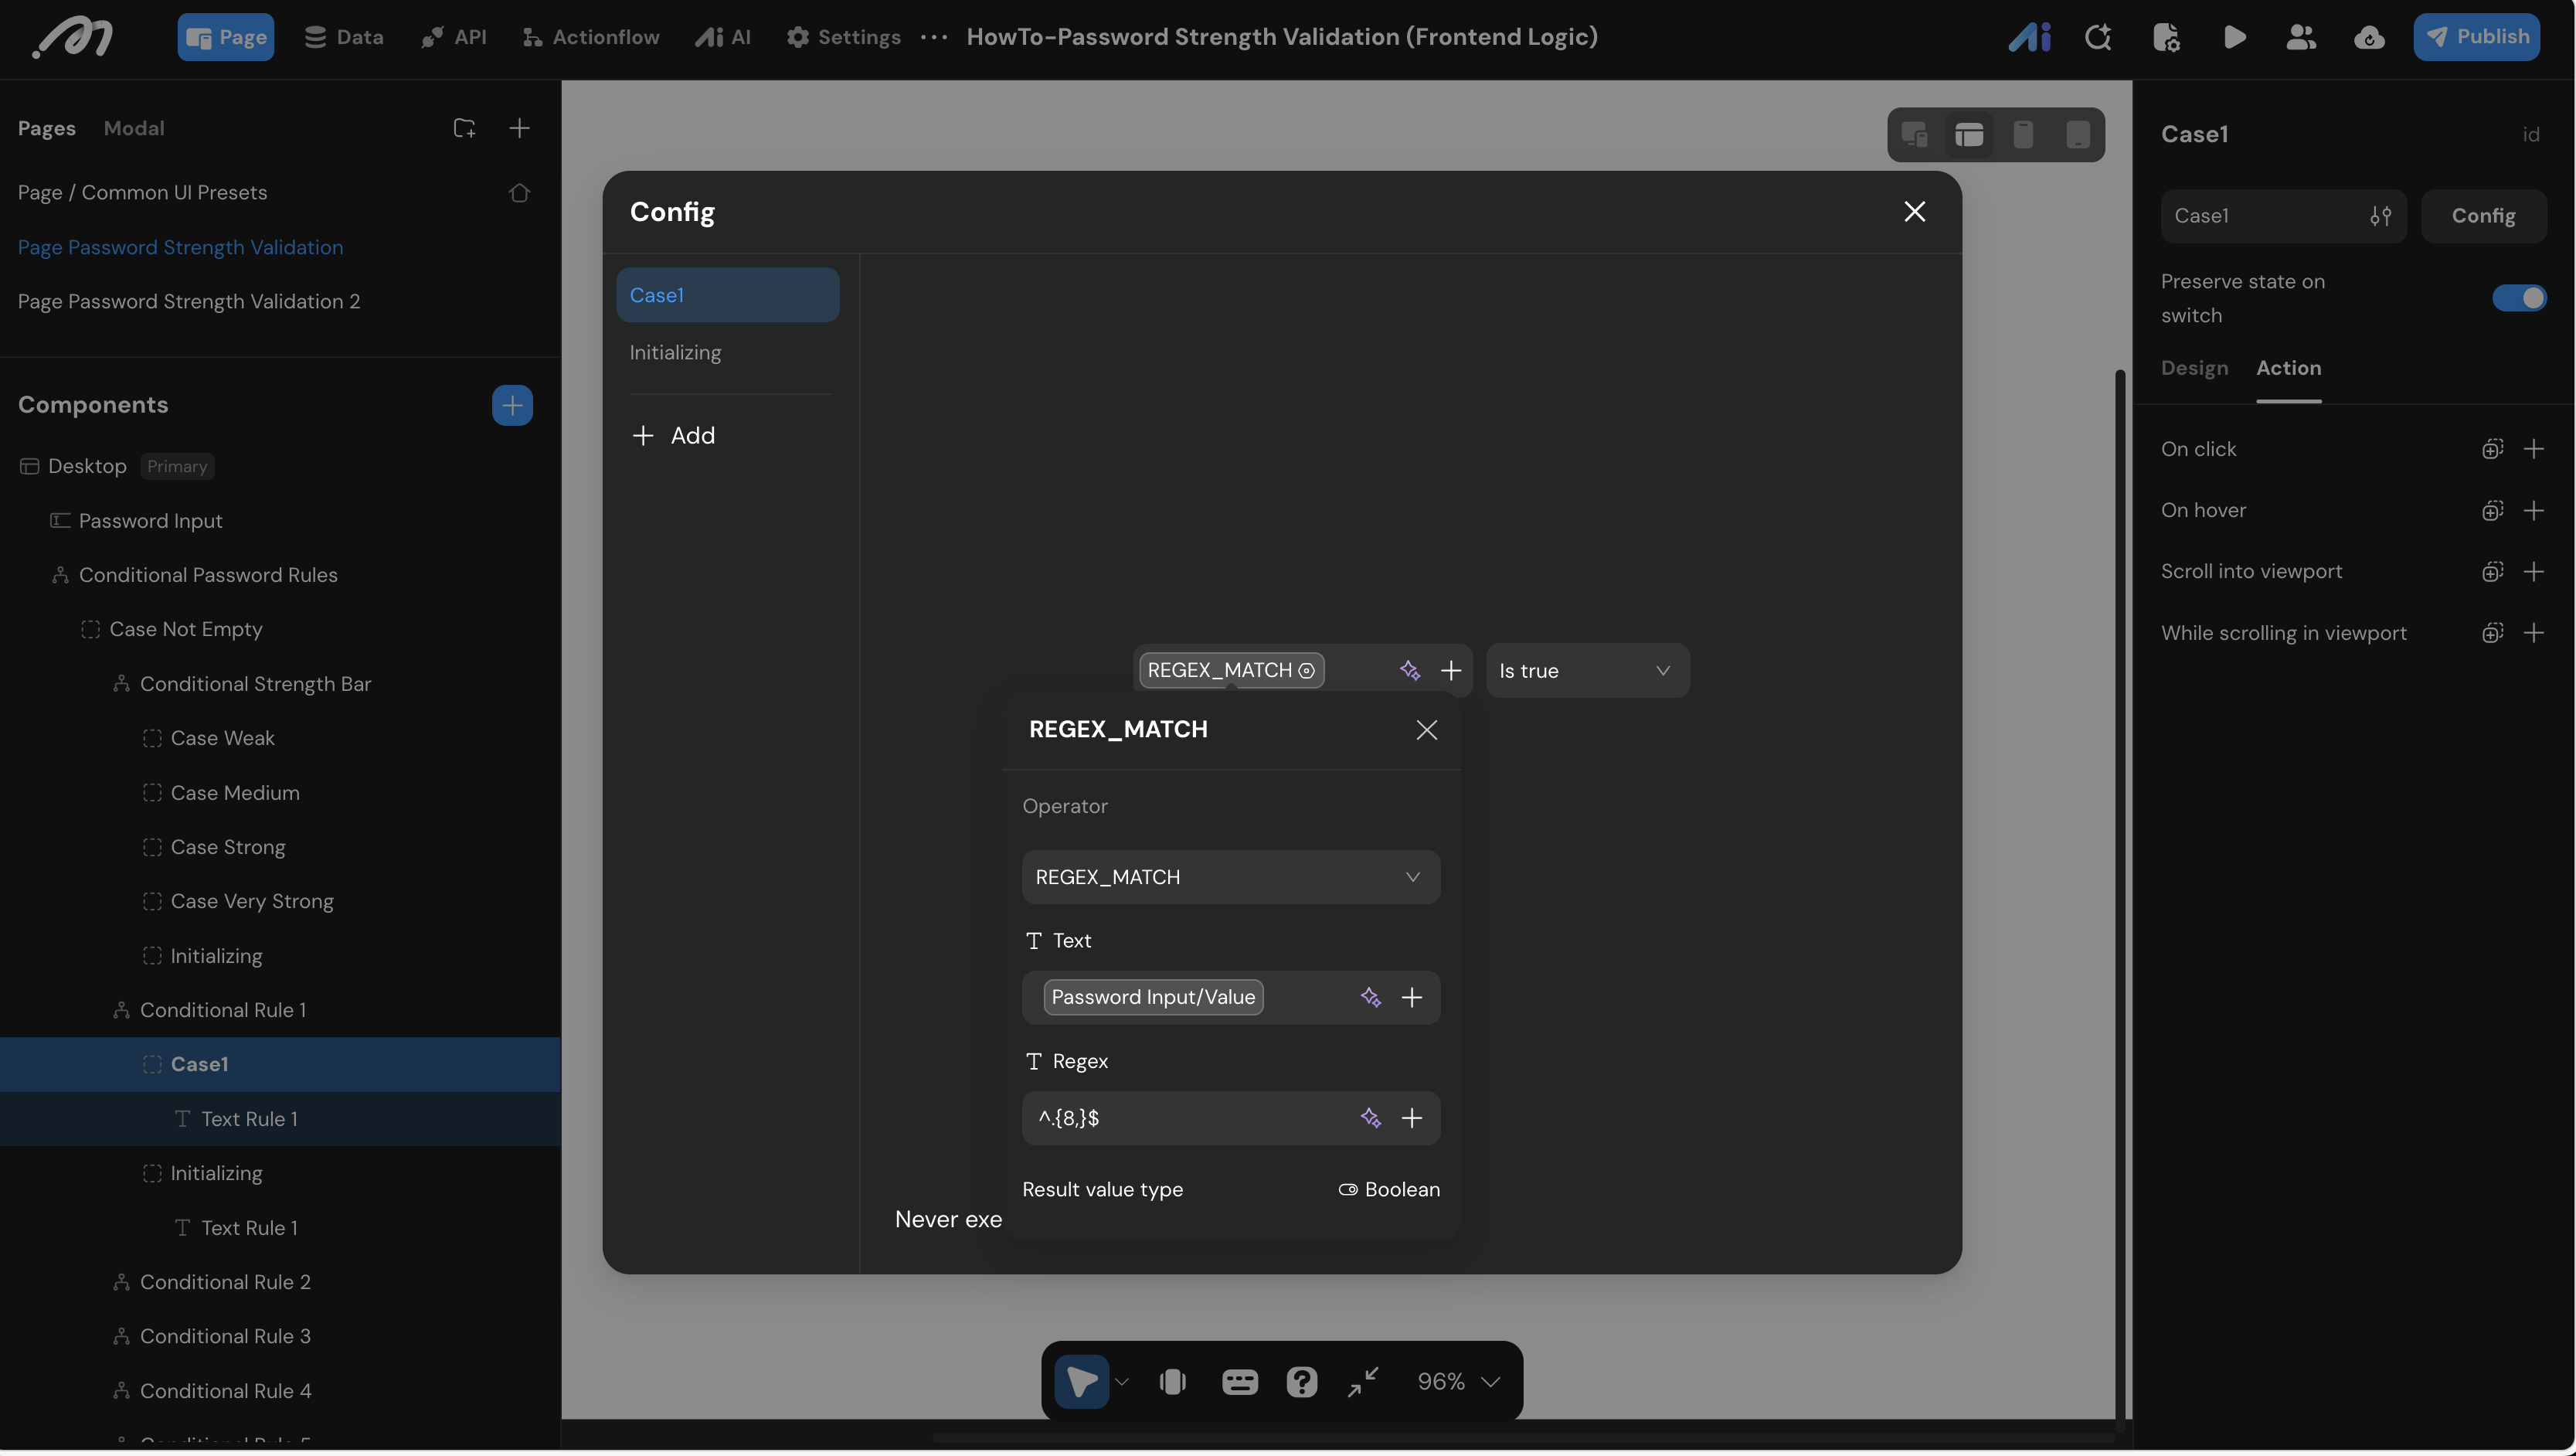Screen dimensions: 2576x1456
Task: Open the AI assistant icon in top bar
Action: point(2030,37)
